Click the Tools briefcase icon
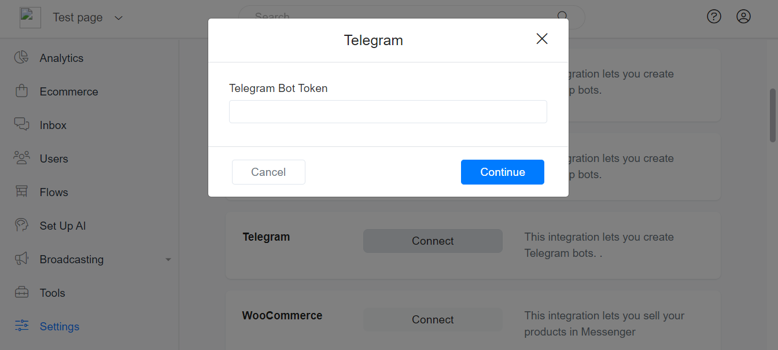Screen dimensions: 778x350 tap(21, 292)
